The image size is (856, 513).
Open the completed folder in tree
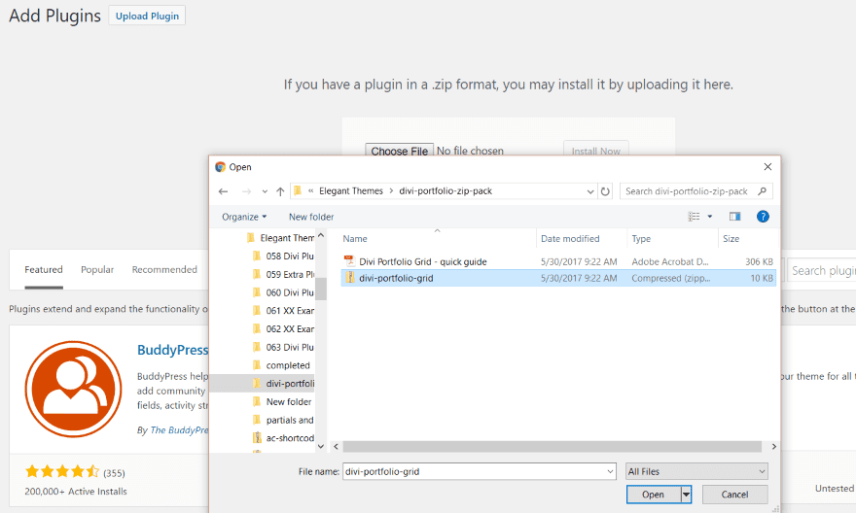pyautogui.click(x=282, y=365)
